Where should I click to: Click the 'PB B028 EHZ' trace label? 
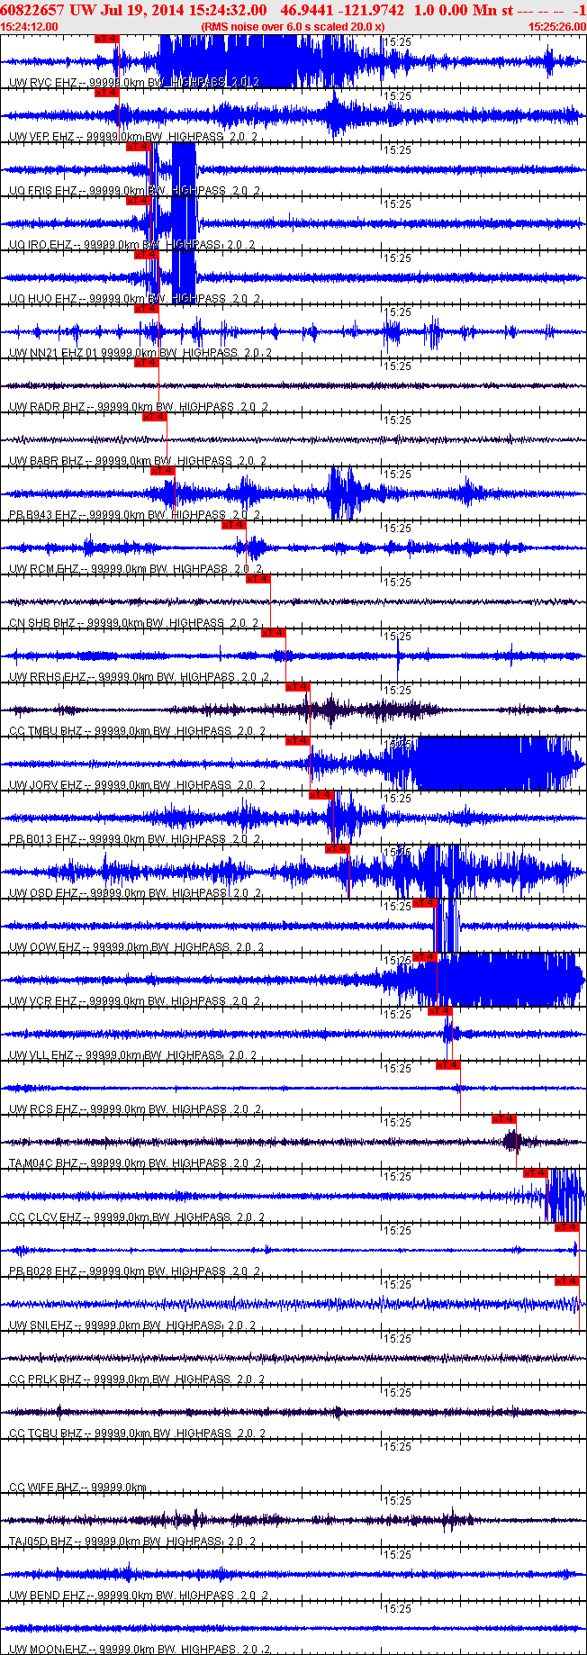pyautogui.click(x=43, y=1271)
